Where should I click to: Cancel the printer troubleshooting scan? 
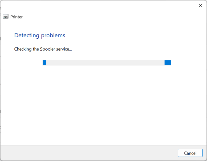(190, 153)
